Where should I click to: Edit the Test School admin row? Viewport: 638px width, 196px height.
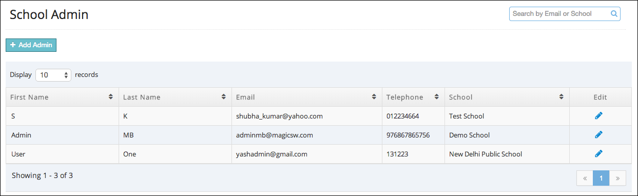click(x=598, y=116)
